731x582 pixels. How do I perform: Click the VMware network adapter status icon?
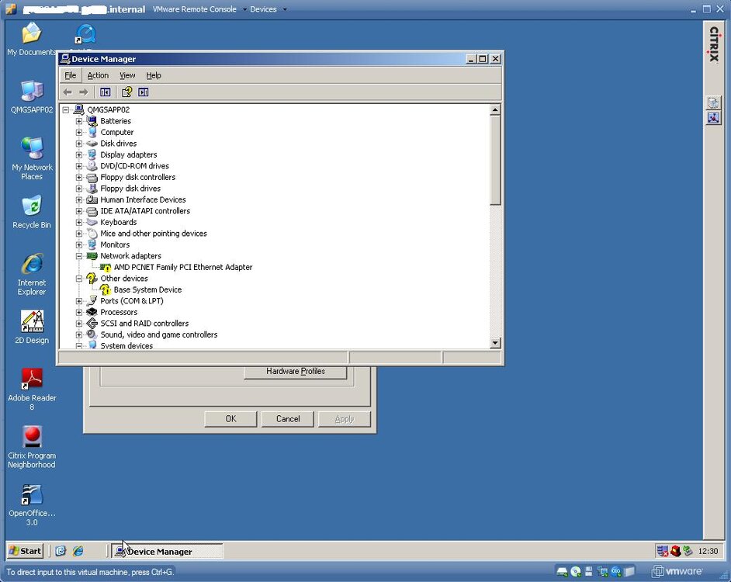[x=603, y=572]
